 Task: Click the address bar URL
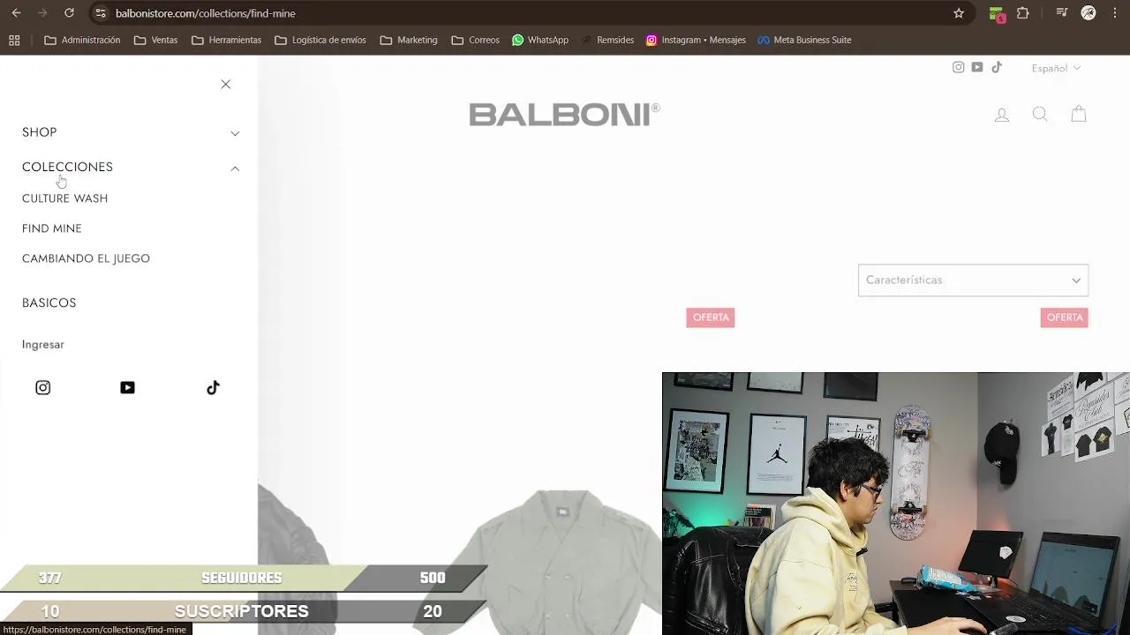(x=205, y=13)
